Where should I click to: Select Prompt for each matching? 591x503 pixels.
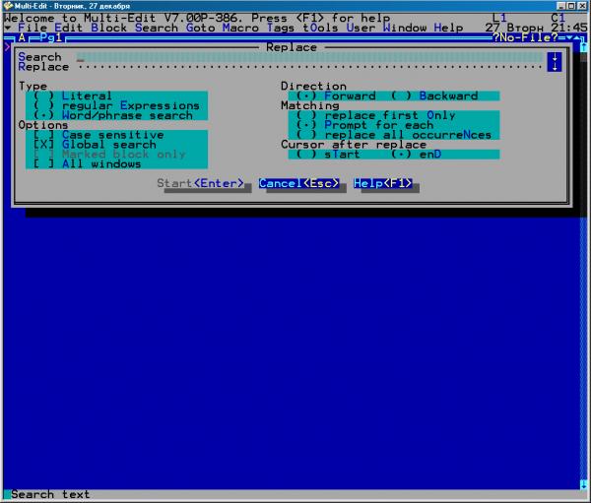364,125
